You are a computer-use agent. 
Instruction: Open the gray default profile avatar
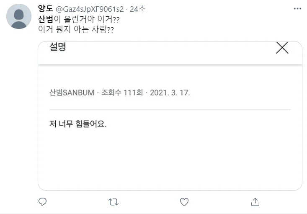[19, 17]
